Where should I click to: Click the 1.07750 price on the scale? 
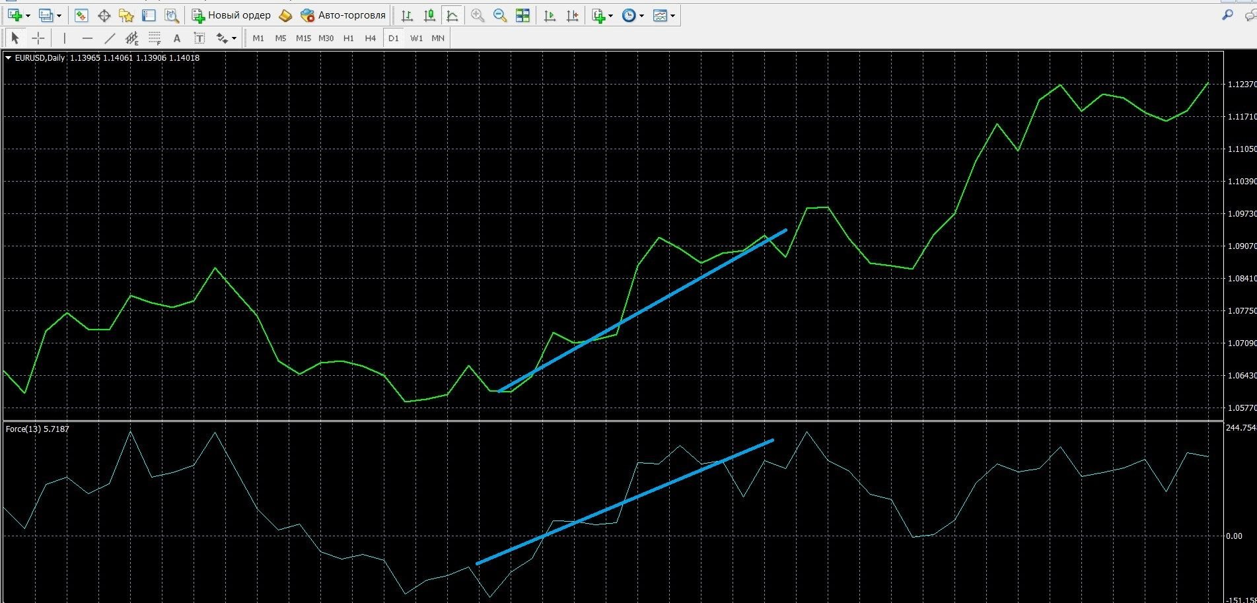(x=1242, y=310)
